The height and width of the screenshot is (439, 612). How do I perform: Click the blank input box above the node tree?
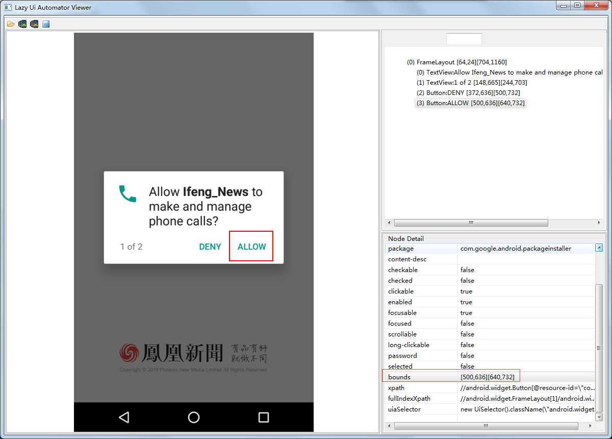(464, 38)
